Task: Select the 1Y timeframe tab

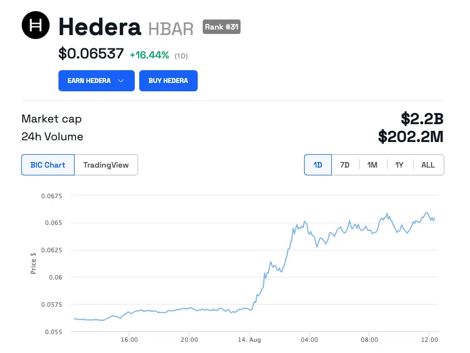Action: (399, 165)
